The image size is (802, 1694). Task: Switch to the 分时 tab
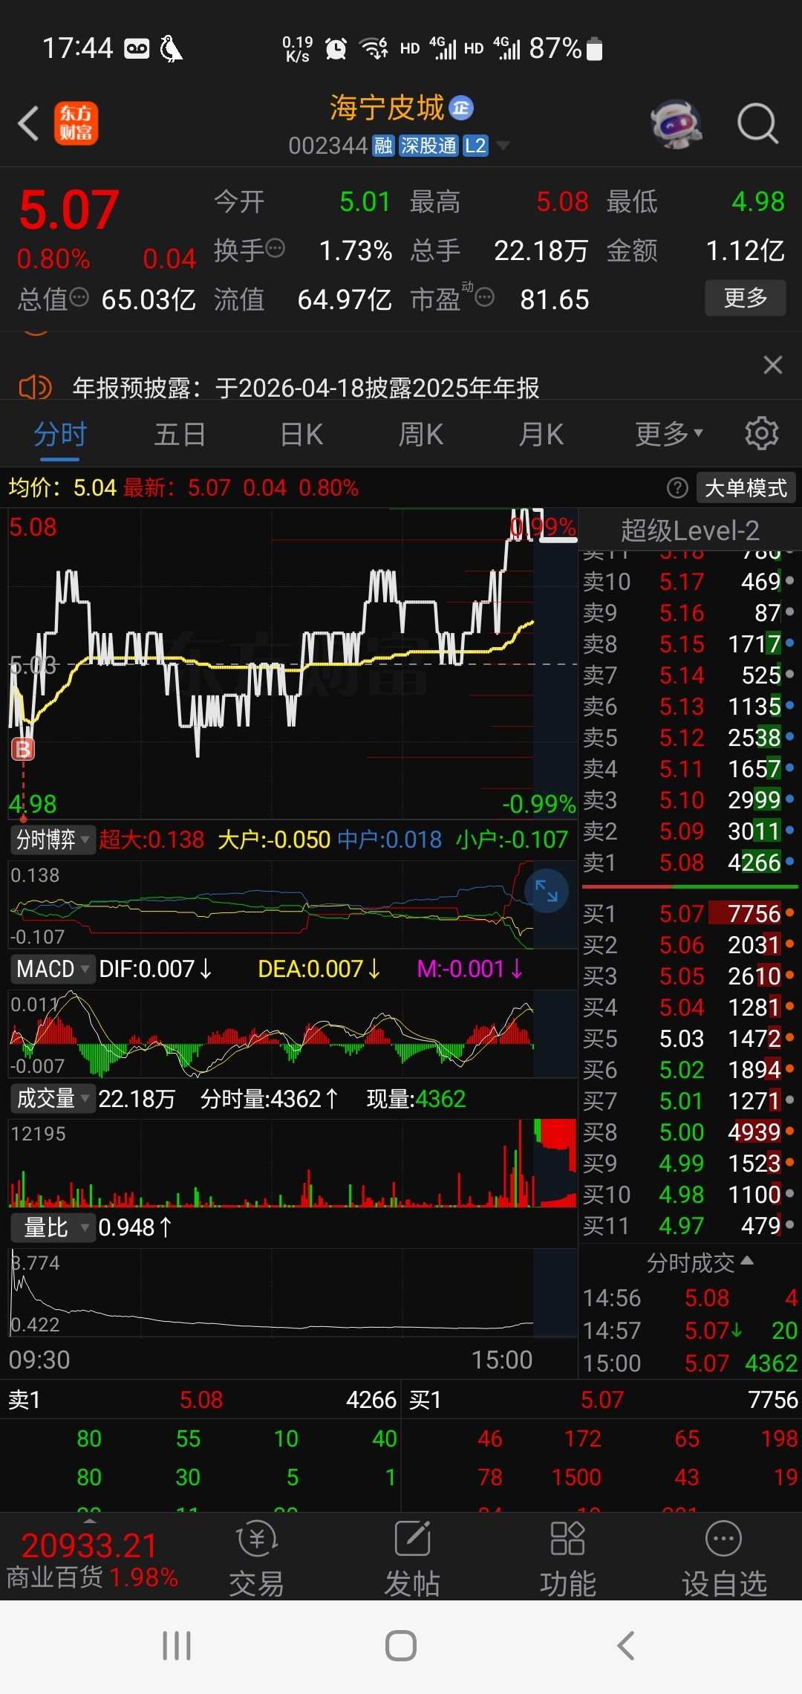point(60,434)
